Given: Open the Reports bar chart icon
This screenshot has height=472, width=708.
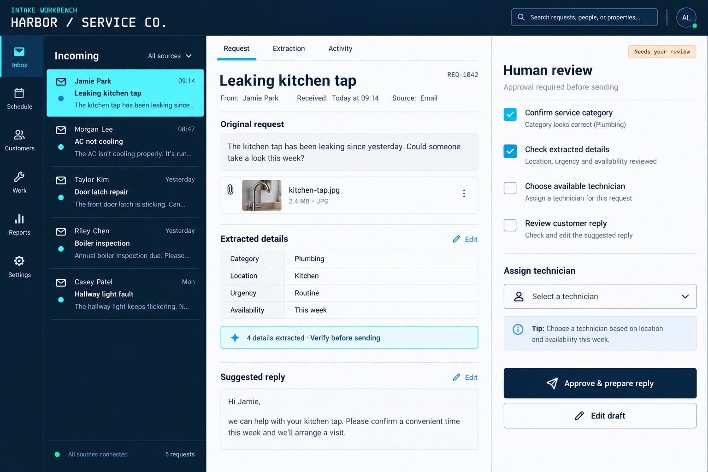Looking at the screenshot, I should tap(19, 218).
